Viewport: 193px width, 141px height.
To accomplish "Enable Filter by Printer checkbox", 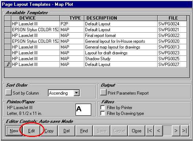I will (103, 108).
